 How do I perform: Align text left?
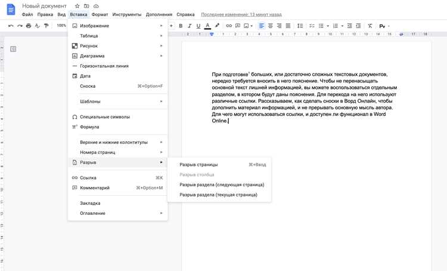262,26
